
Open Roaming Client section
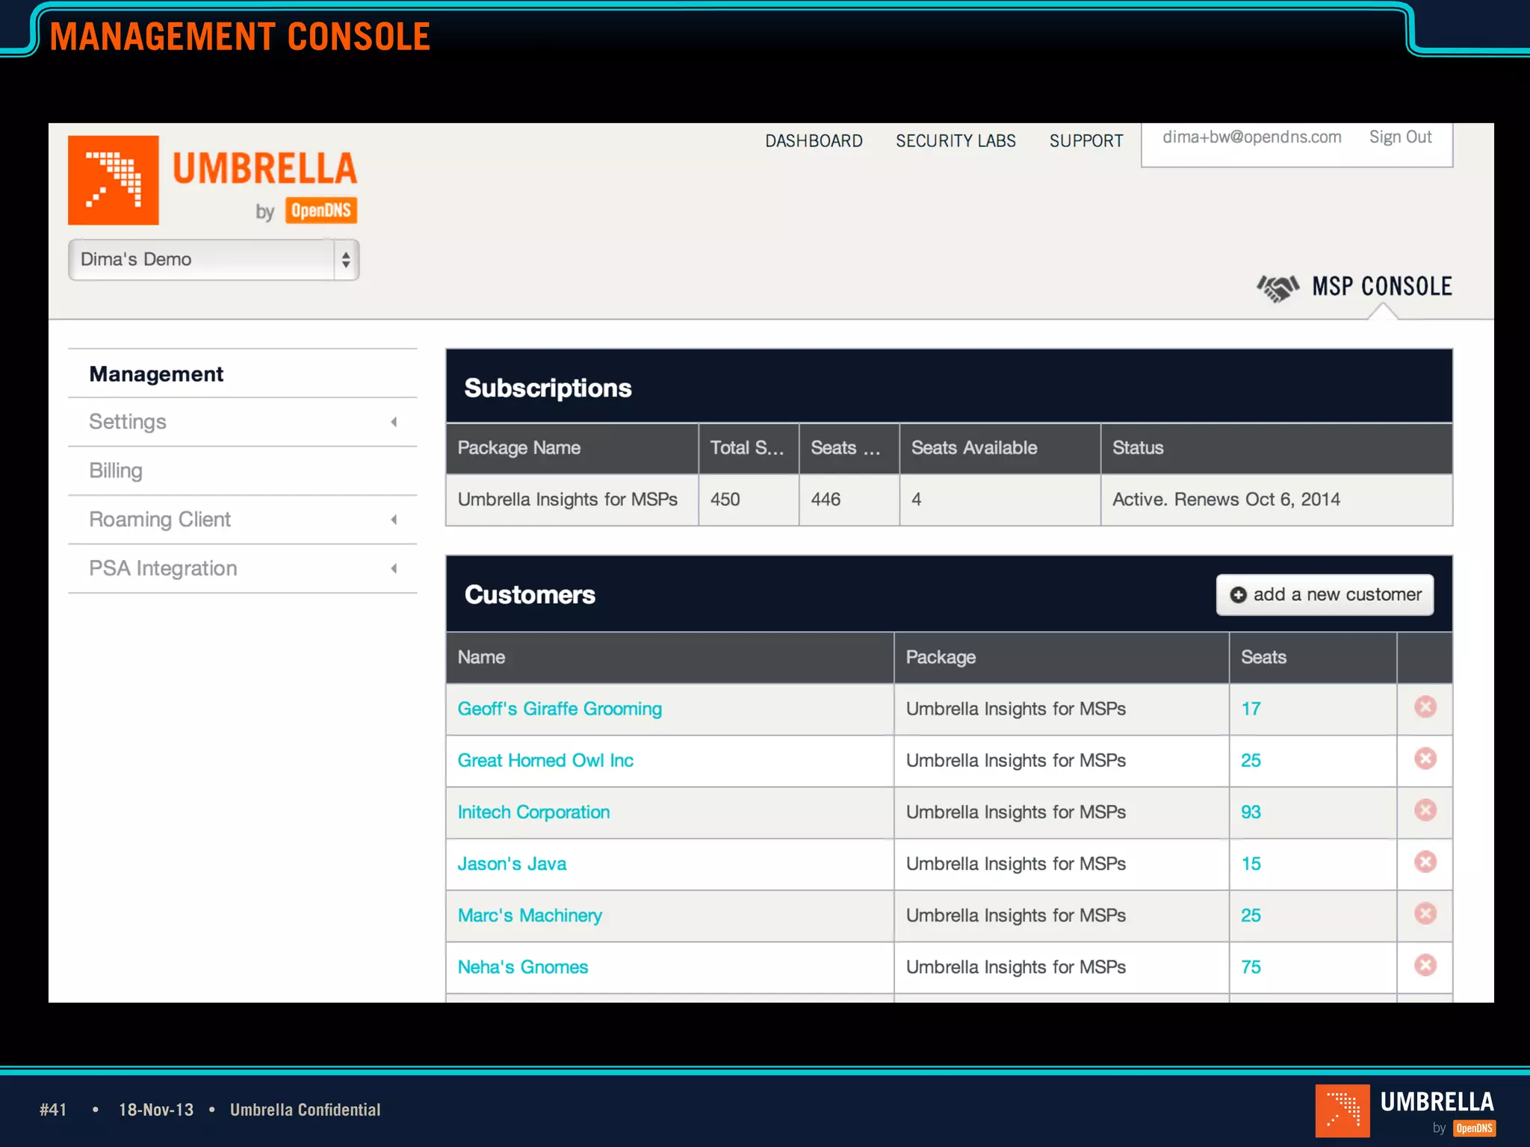(x=160, y=519)
